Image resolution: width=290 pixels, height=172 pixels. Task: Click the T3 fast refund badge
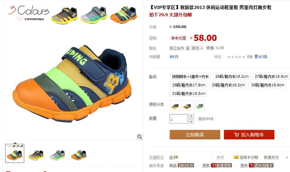point(221,165)
